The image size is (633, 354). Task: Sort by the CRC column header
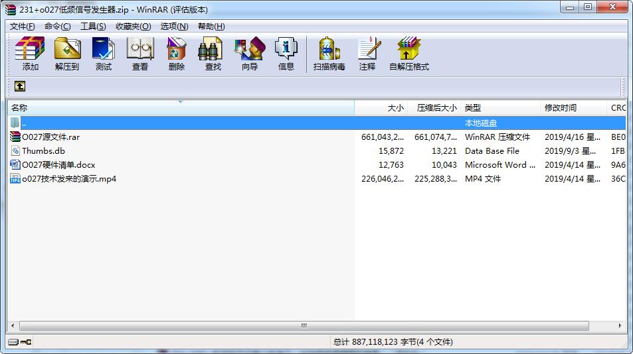coord(616,108)
